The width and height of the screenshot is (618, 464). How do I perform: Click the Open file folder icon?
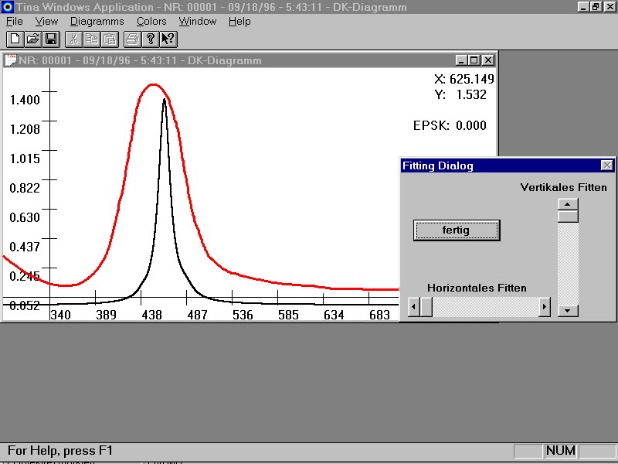[x=32, y=39]
